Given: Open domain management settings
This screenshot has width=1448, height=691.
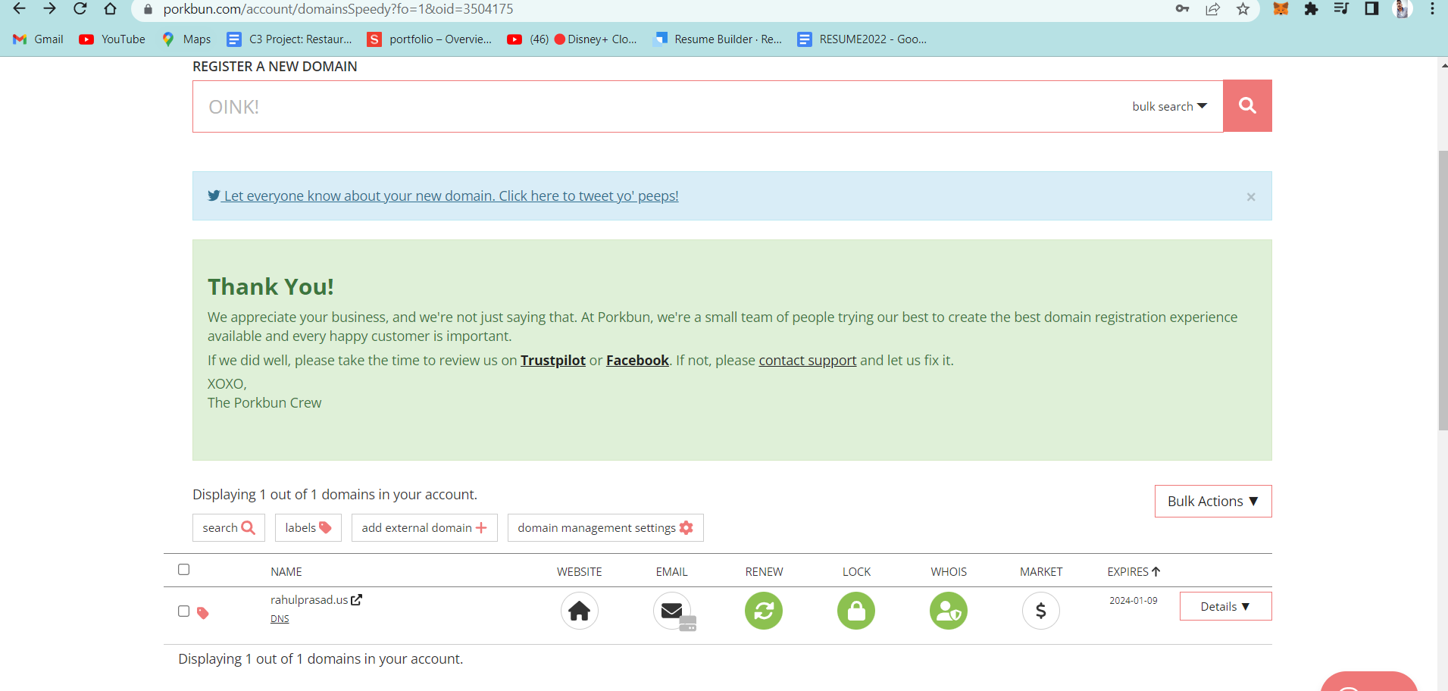Looking at the screenshot, I should tap(605, 528).
